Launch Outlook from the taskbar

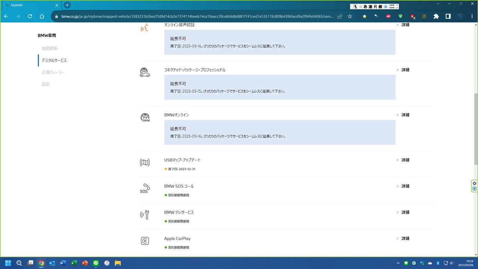(x=52, y=263)
